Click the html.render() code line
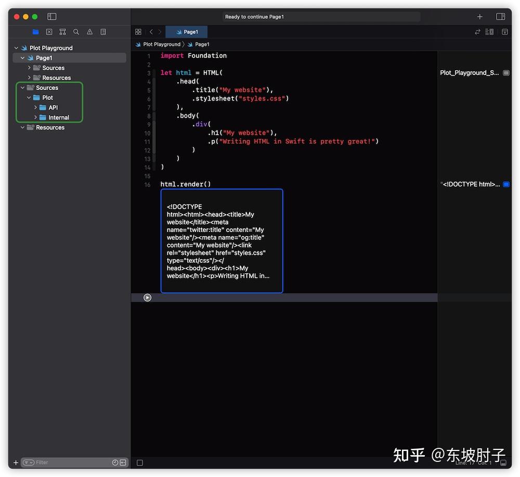Viewport: 520px width, 477px height. (x=186, y=185)
